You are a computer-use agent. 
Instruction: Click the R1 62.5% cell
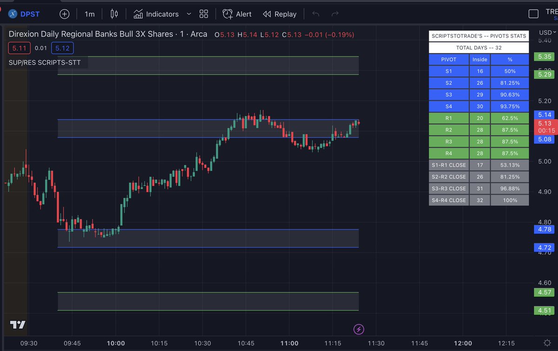coord(510,118)
